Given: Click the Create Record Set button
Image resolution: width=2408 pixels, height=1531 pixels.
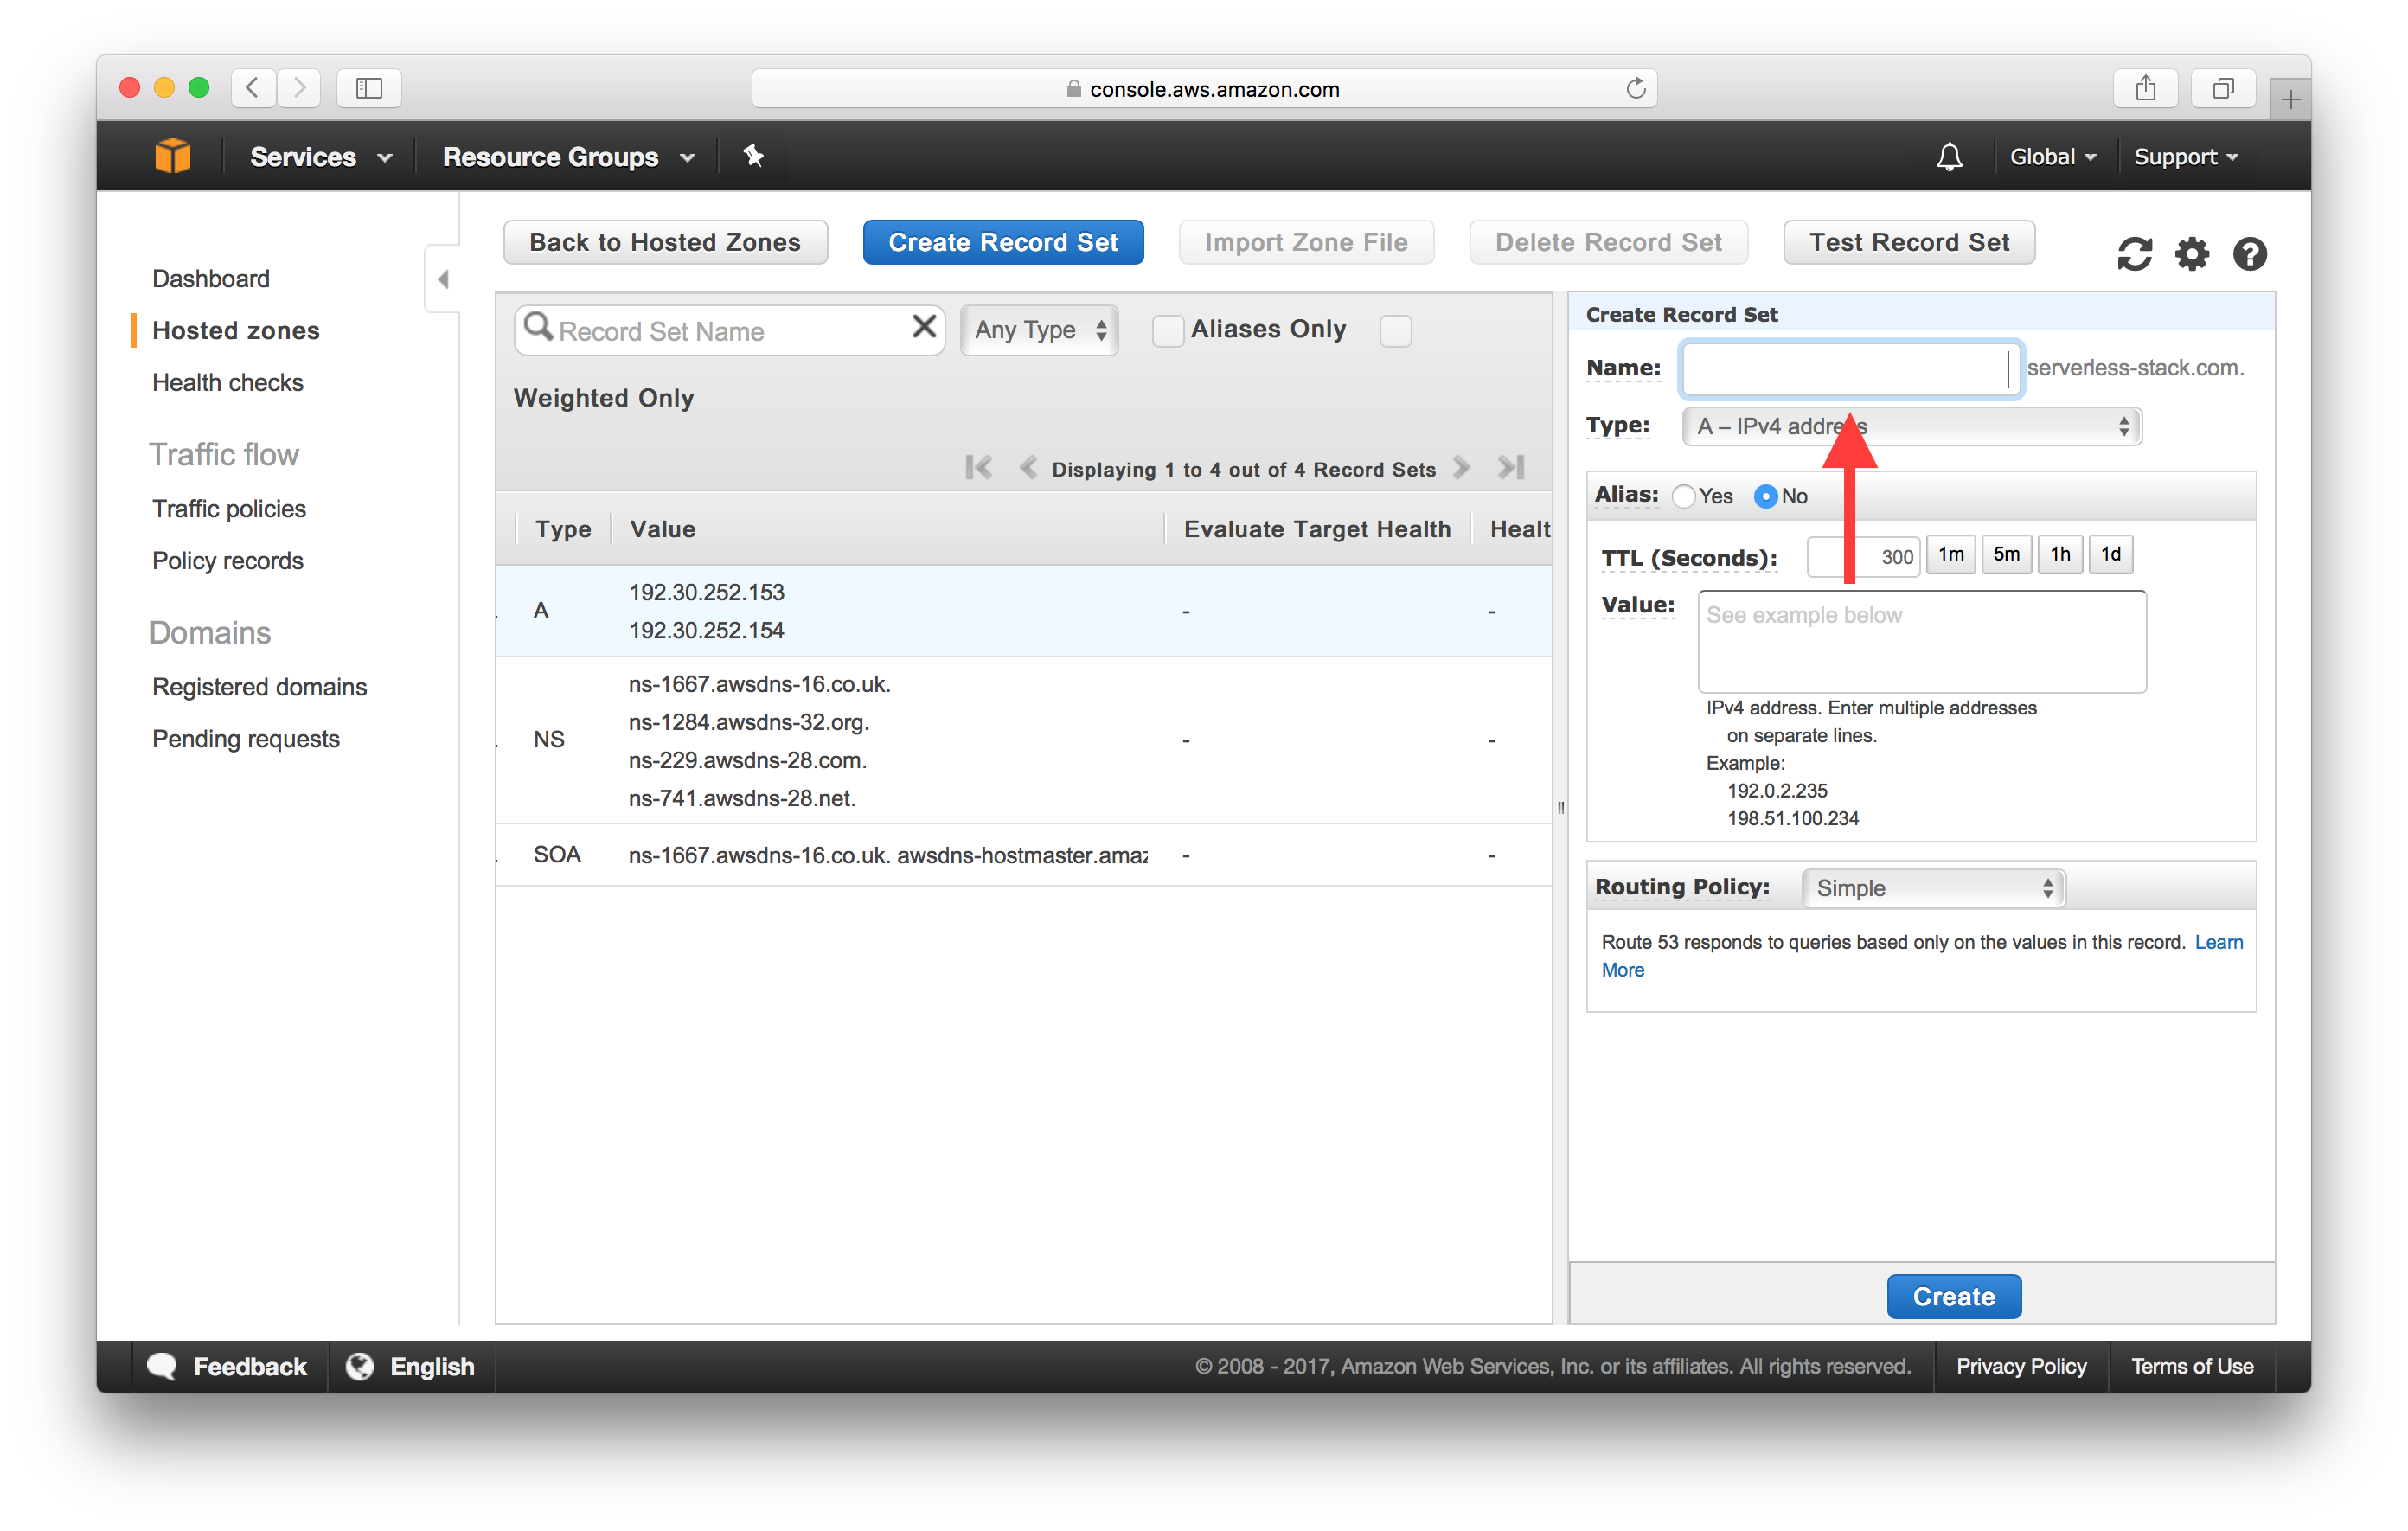Looking at the screenshot, I should click(x=1002, y=242).
